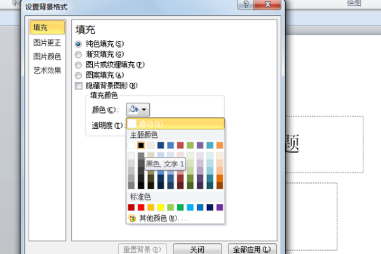Click 全部应用 button
This screenshot has height=254, width=381.
tap(252, 249)
